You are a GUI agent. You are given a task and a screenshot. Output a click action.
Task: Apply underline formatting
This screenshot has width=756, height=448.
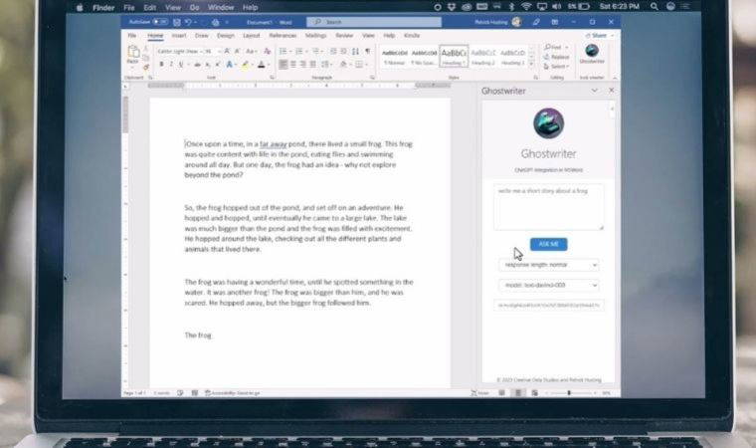click(x=181, y=64)
